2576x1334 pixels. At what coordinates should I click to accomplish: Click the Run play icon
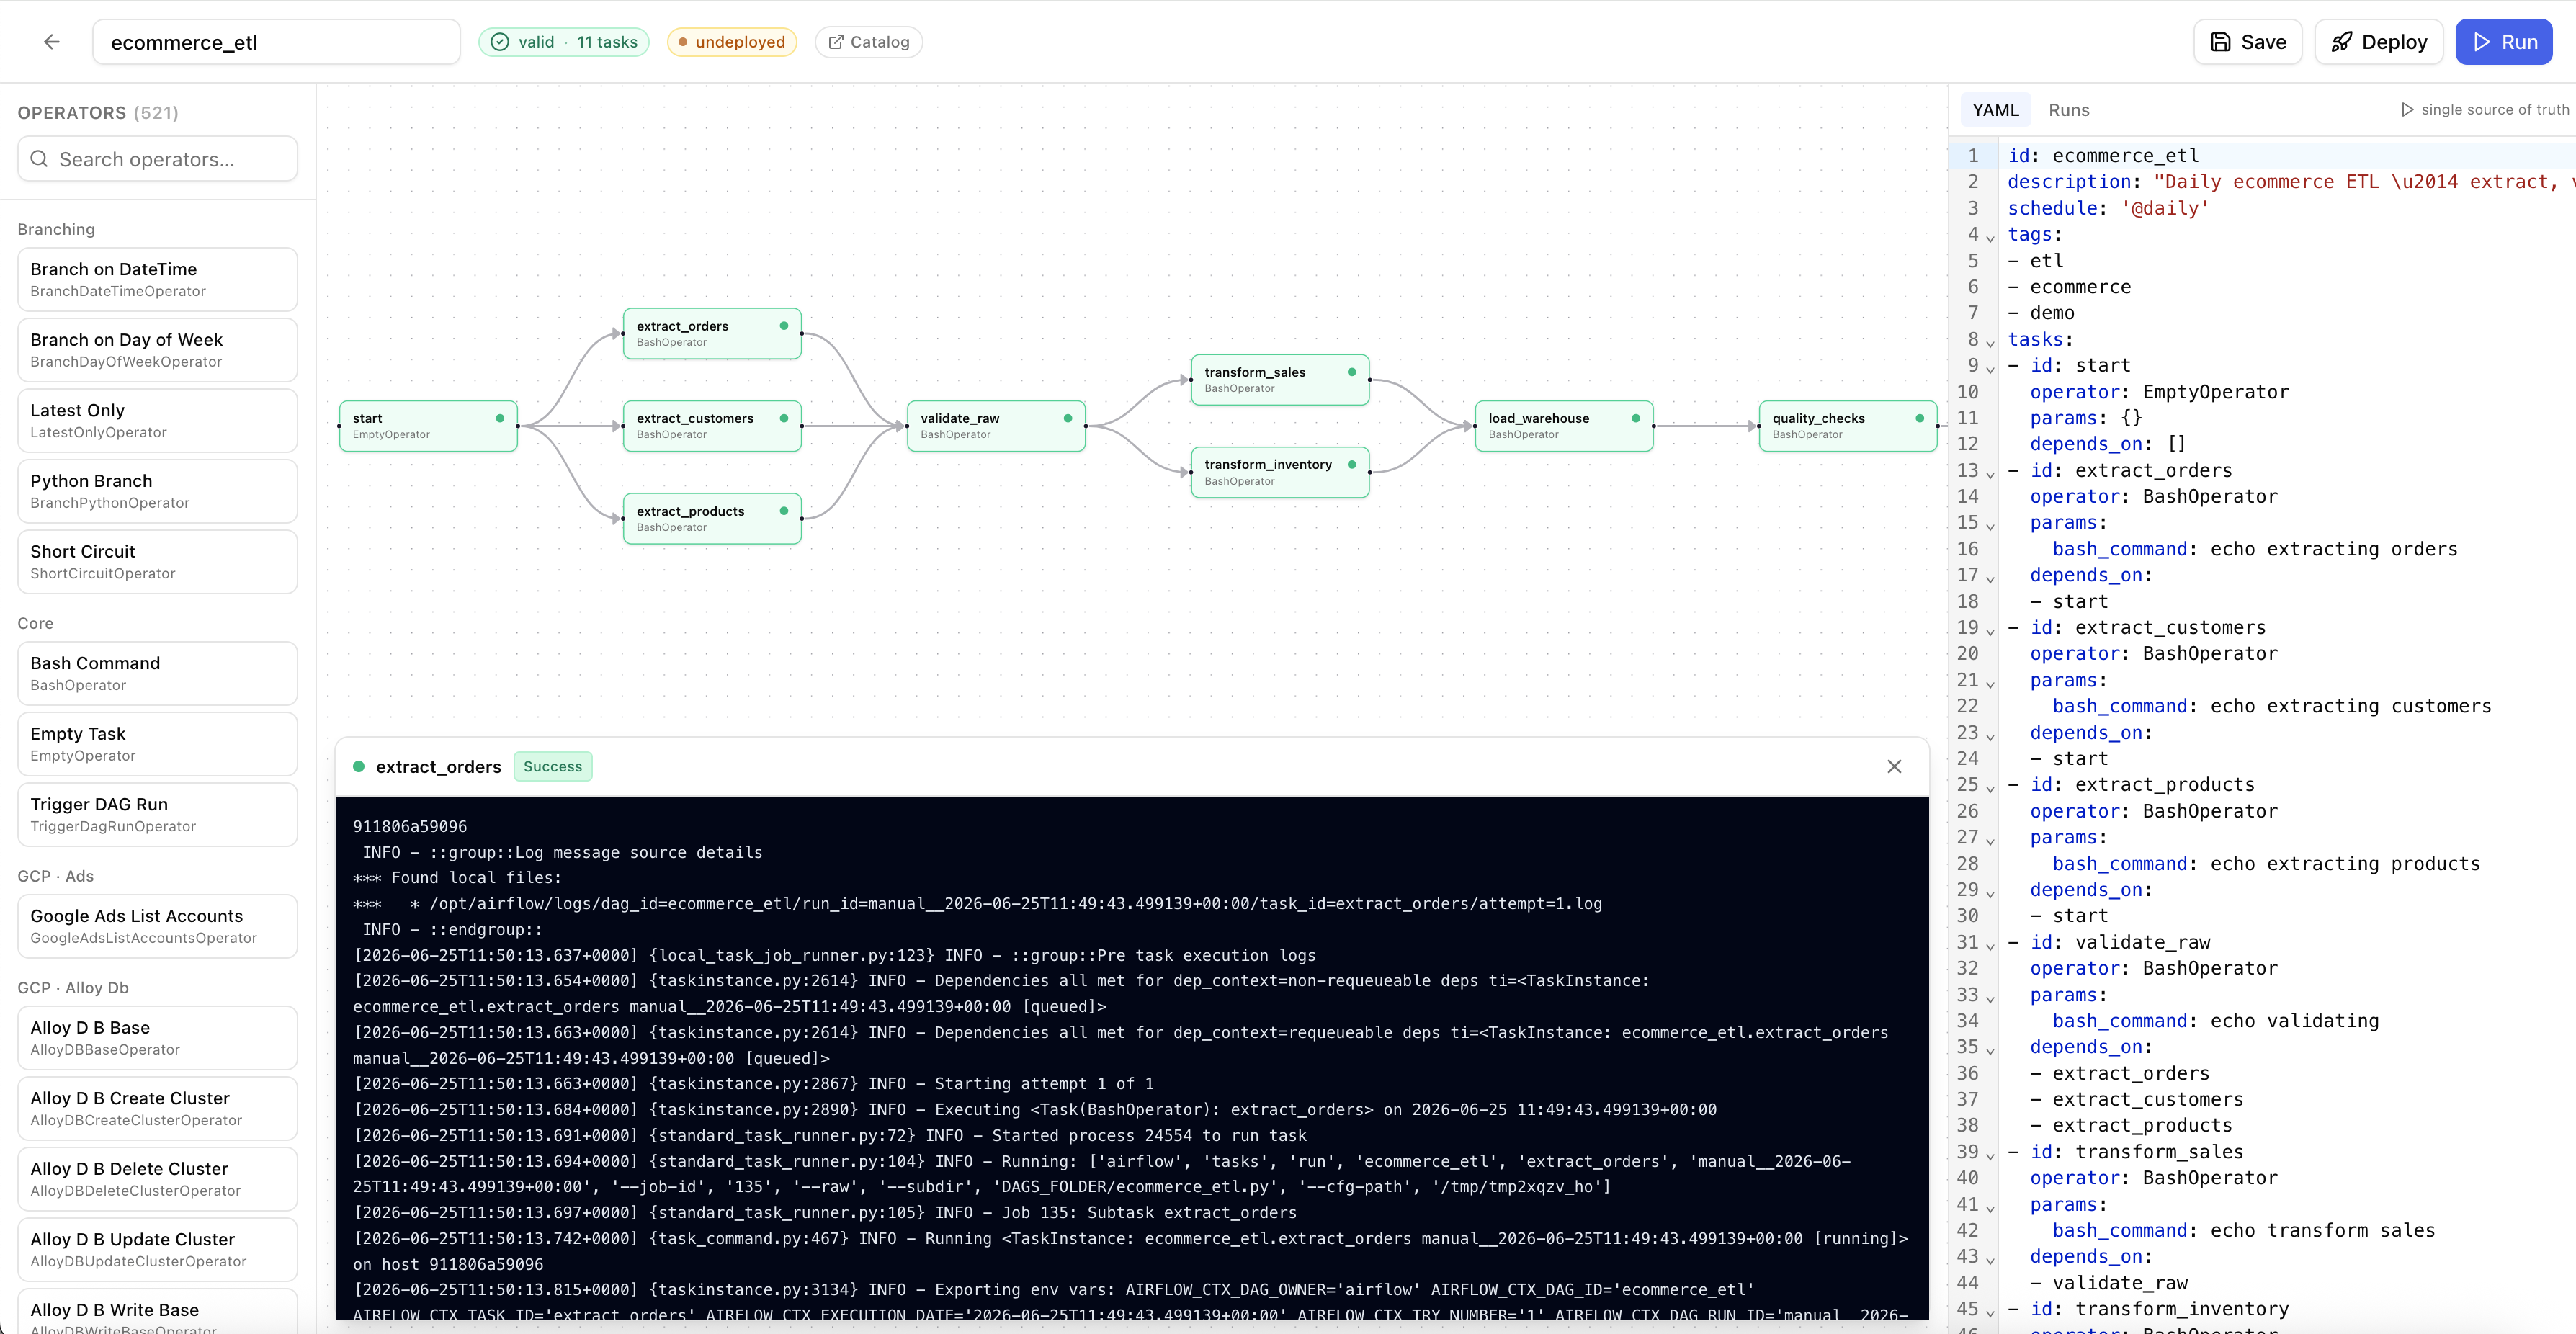coord(2482,42)
